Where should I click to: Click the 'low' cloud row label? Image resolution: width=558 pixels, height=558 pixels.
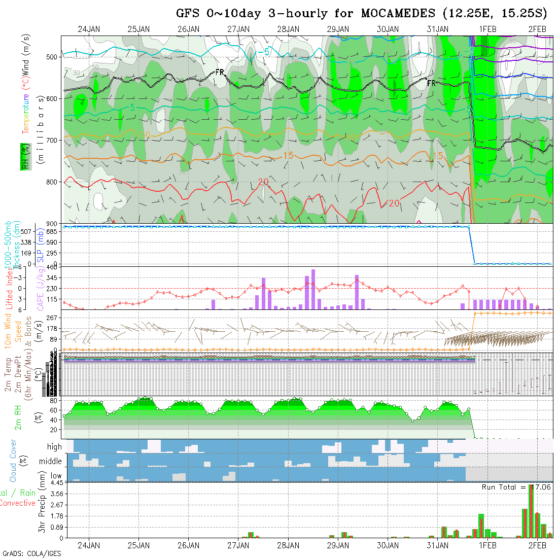tap(56, 476)
